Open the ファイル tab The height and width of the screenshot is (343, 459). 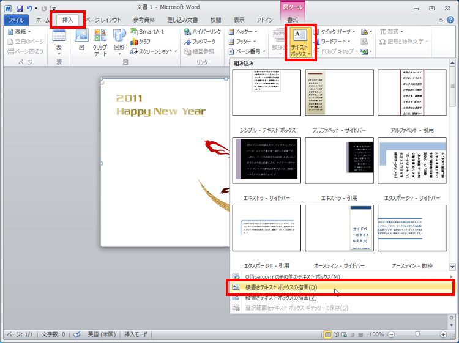click(16, 20)
